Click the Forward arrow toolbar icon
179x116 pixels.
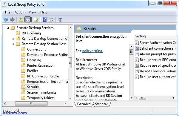click(12, 20)
